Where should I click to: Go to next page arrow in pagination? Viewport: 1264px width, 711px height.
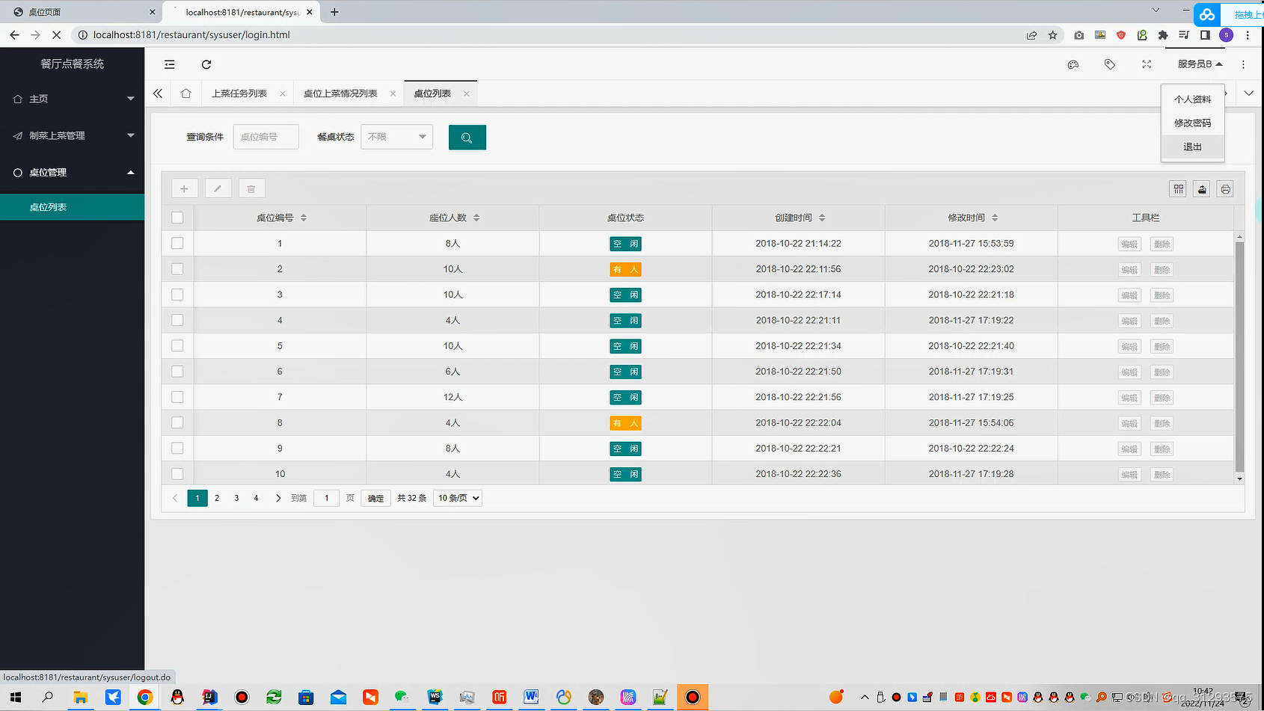(x=278, y=498)
